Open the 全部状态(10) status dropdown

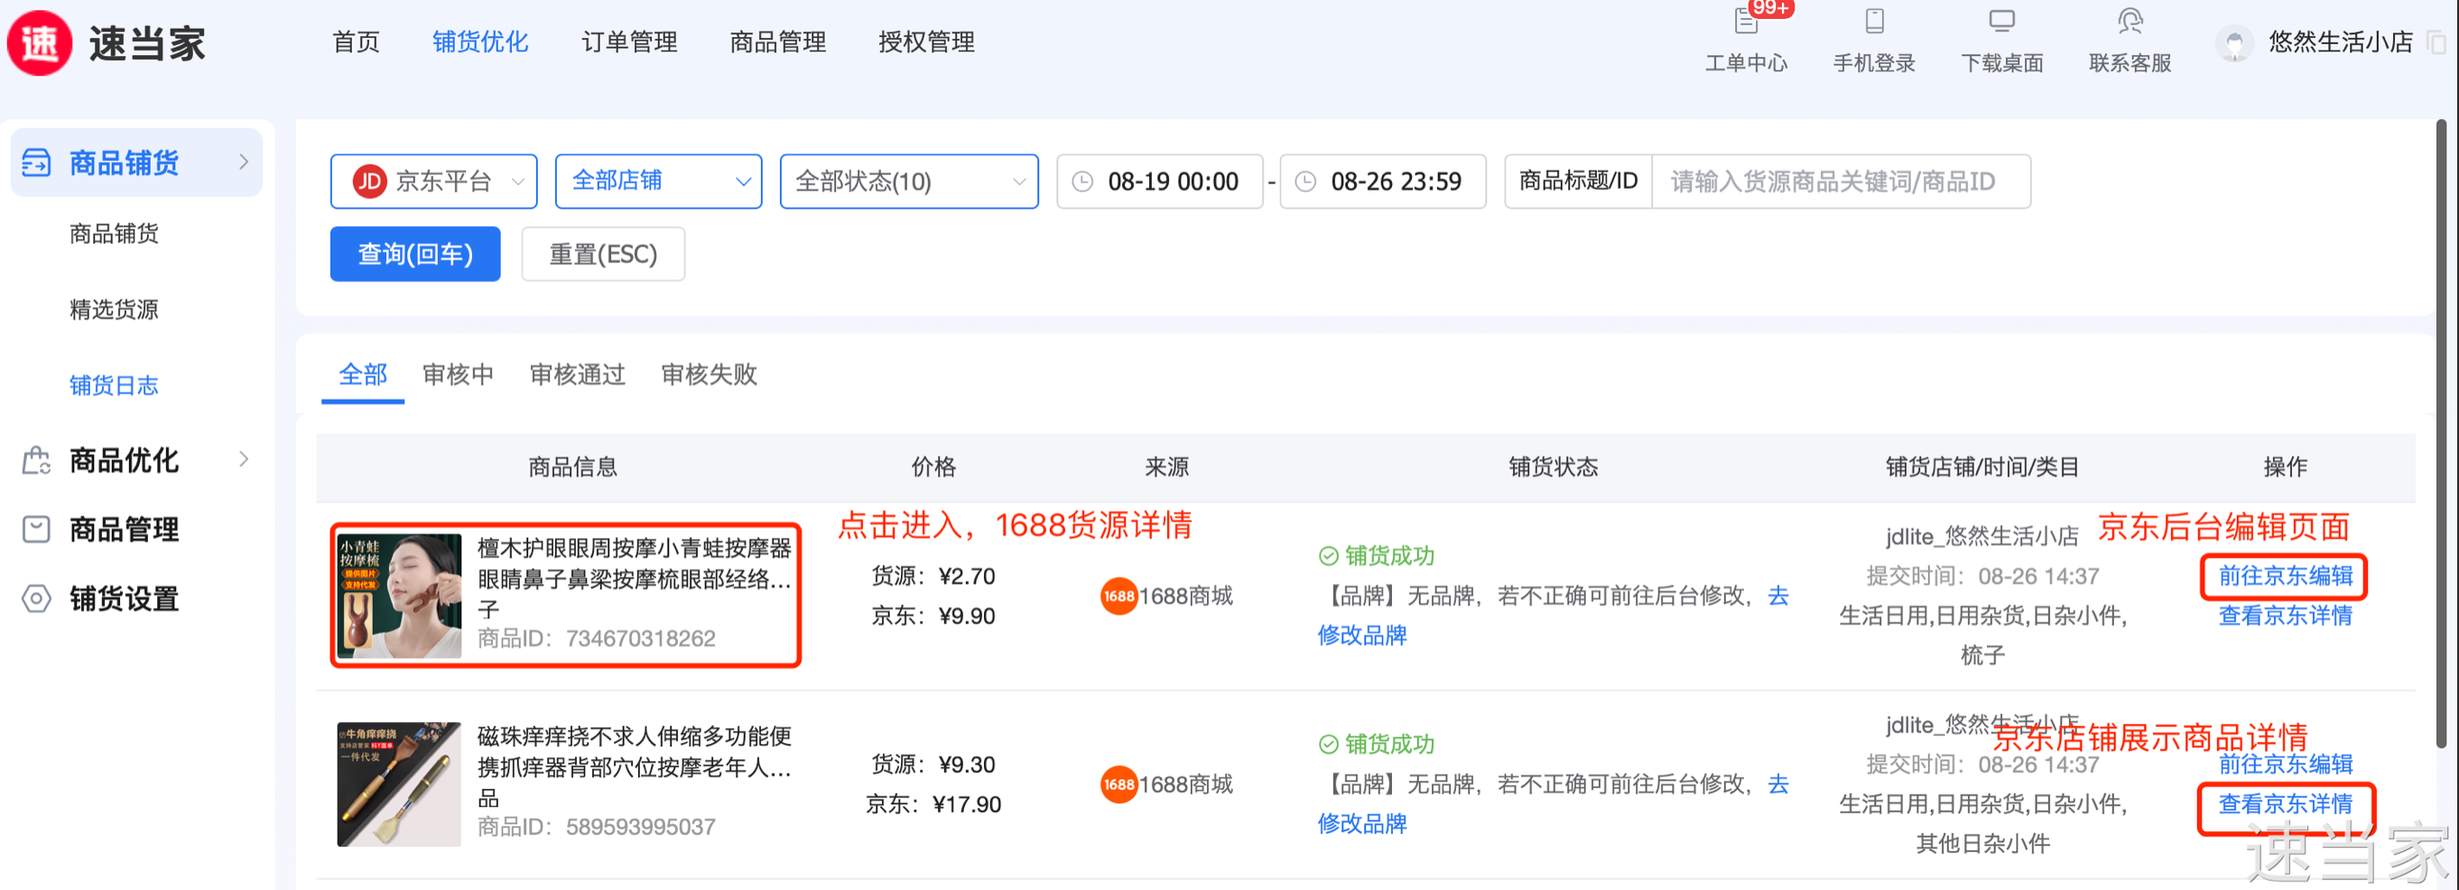908,181
